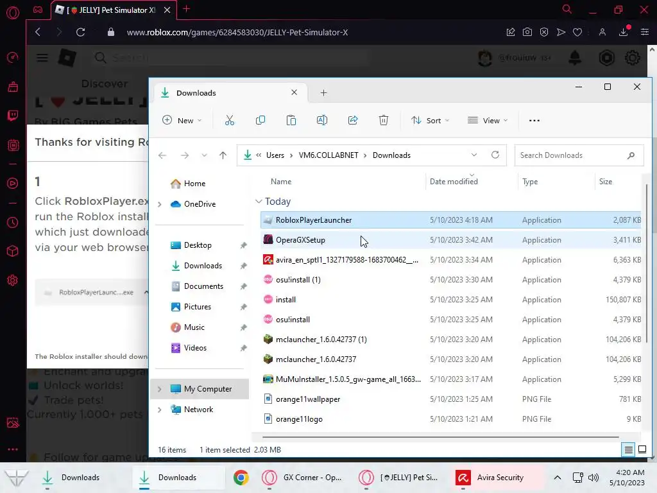Image resolution: width=657 pixels, height=493 pixels.
Task: Open the View dropdown menu
Action: pyautogui.click(x=488, y=120)
